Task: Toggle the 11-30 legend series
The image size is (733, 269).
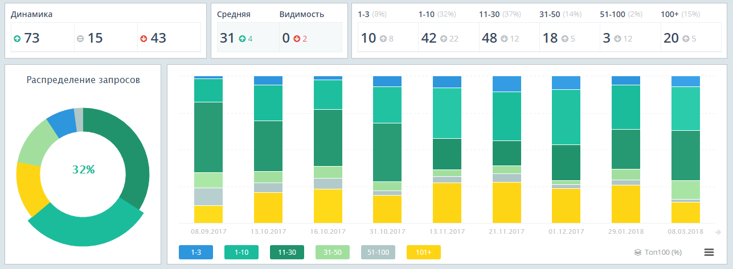Action: 287,252
